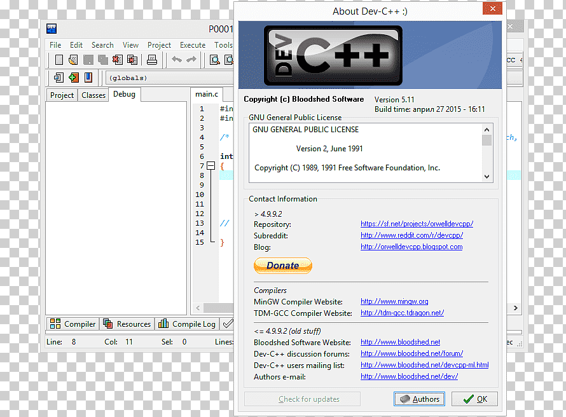Click the grayed Save All toolbar icon
Viewport: 566px width, 417px height.
103,60
